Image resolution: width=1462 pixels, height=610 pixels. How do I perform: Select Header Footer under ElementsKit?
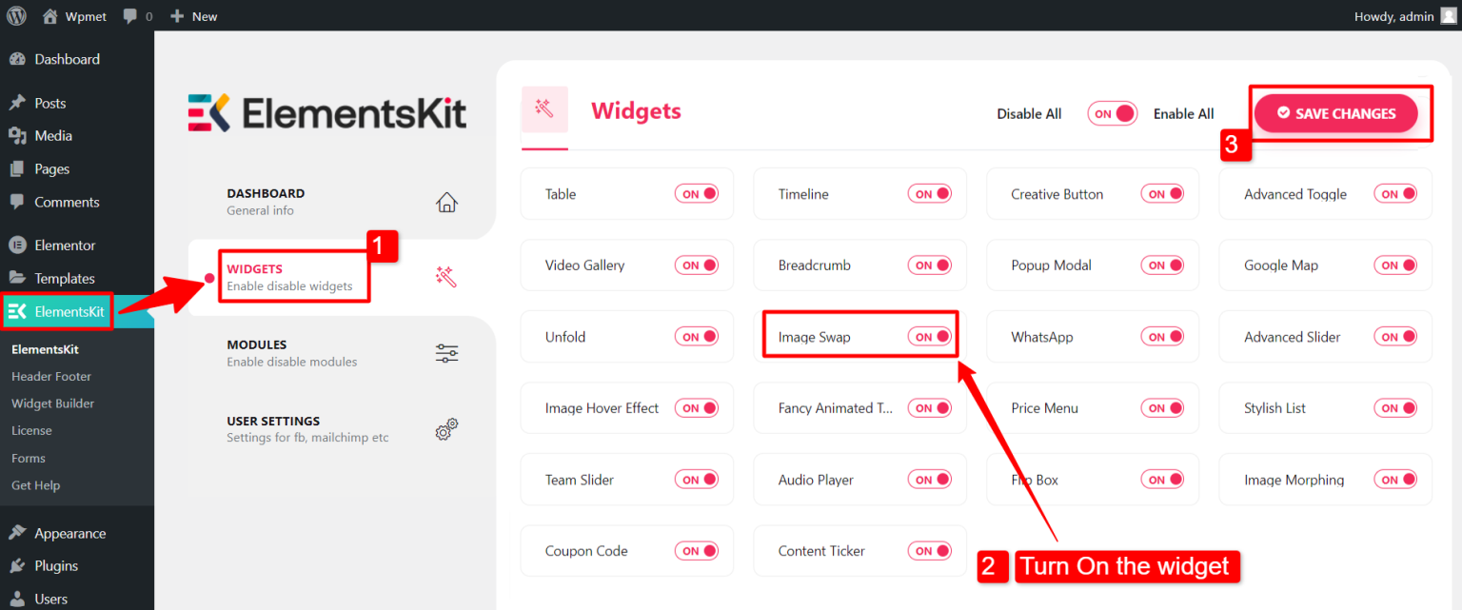pyautogui.click(x=50, y=376)
